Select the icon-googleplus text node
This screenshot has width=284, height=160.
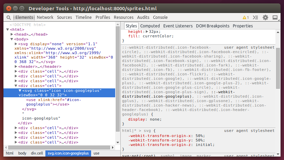click(x=41, y=118)
